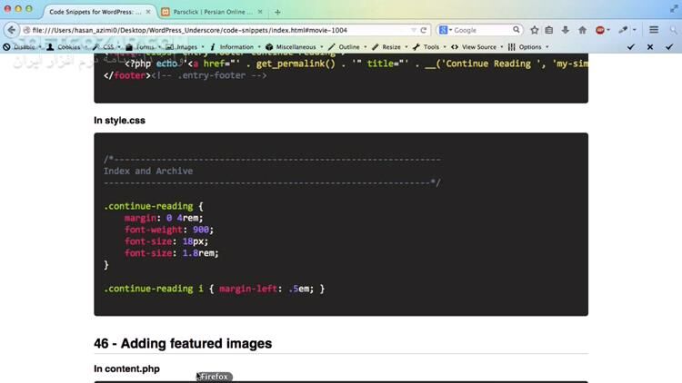Select the Code Snippets for WordPress tab
This screenshot has height=383, width=682.
[x=95, y=12]
